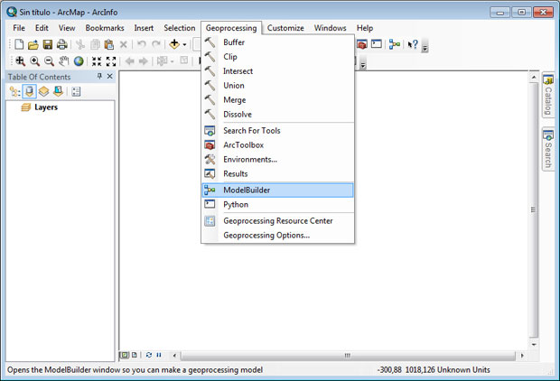Open an existing map file
The height and width of the screenshot is (381, 560).
click(x=33, y=44)
